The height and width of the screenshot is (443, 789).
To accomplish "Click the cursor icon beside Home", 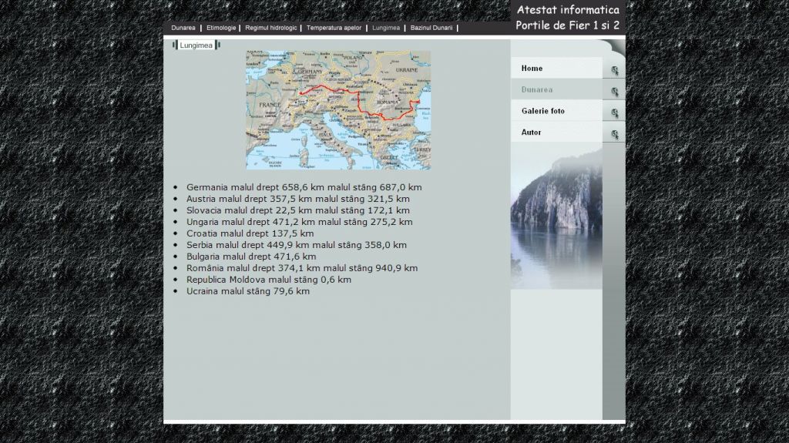I will (614, 70).
